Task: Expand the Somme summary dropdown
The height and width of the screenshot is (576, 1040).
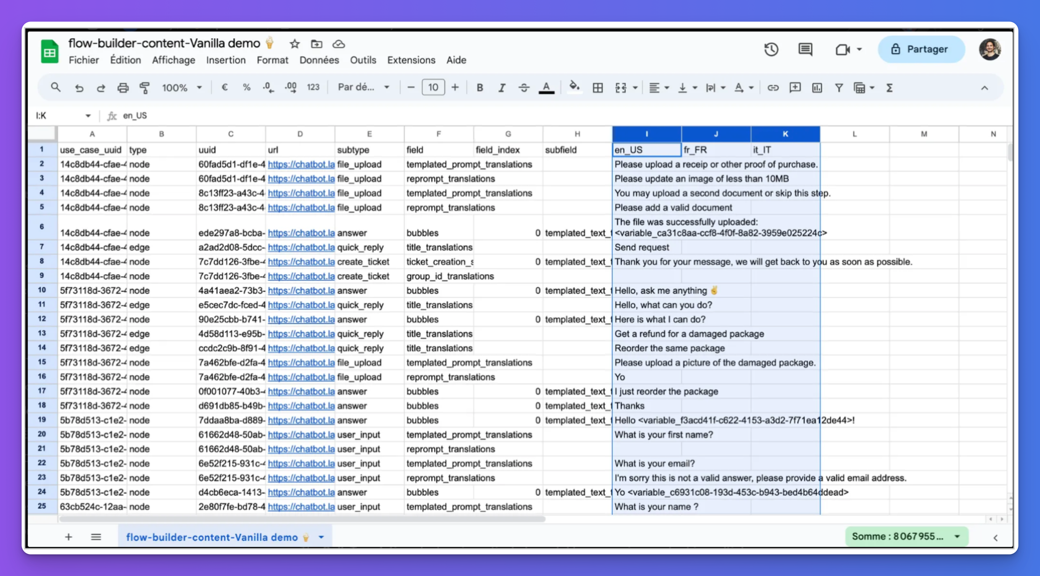Action: click(957, 536)
